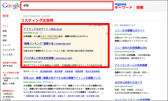Select 日本語のページを検索 option
The image size is (168, 101).
11,79
